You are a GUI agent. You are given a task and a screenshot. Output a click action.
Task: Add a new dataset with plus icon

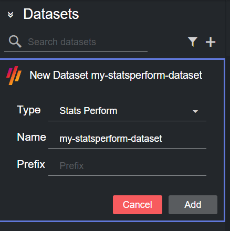click(211, 42)
